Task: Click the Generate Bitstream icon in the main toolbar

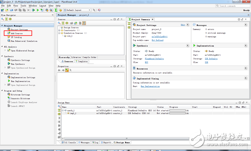Action: pyautogui.click(x=42, y=10)
